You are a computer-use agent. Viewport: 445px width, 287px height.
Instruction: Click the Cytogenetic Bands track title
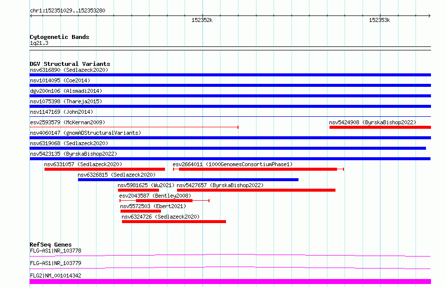coord(59,37)
